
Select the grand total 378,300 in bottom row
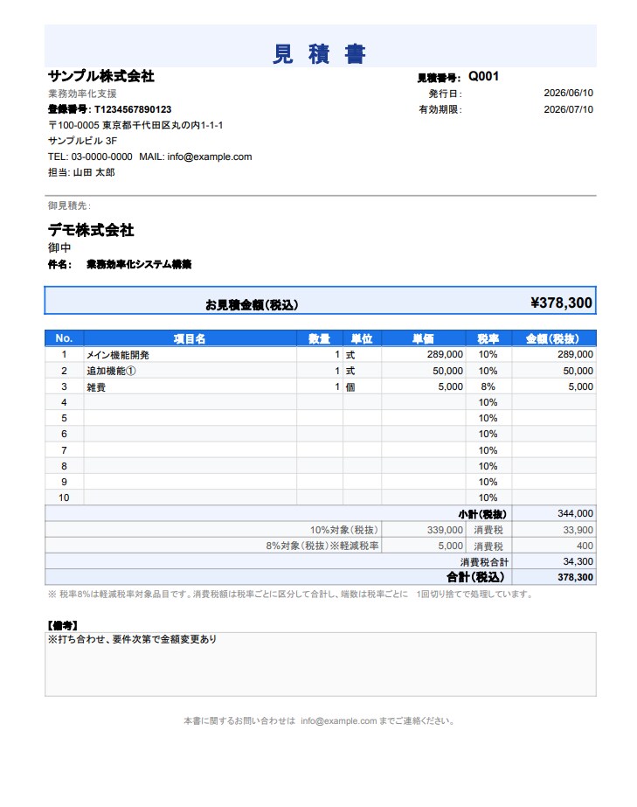coord(575,577)
